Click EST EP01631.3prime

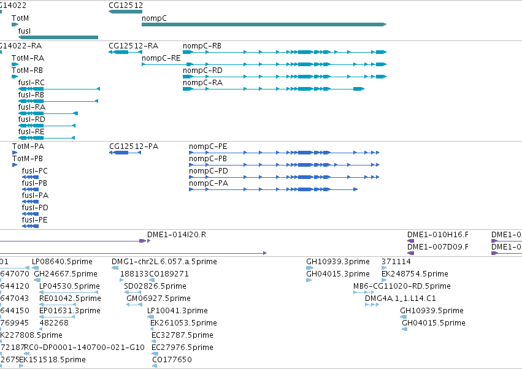(57, 317)
